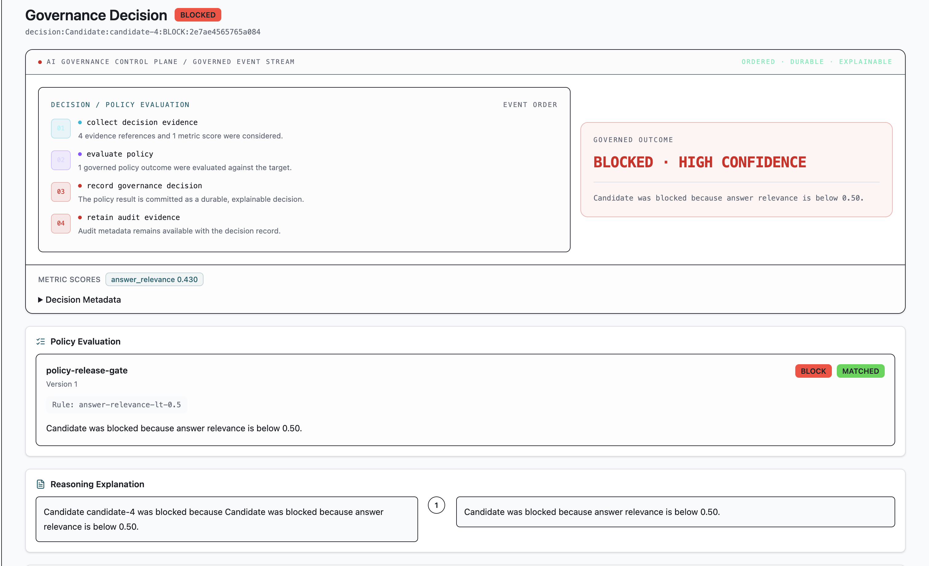
Task: Click the EXPLAINABLE label in the header
Action: [x=865, y=62]
